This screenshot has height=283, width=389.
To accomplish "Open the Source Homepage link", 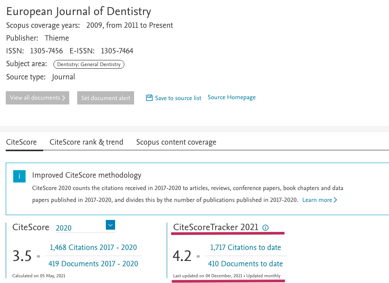I will (232, 97).
